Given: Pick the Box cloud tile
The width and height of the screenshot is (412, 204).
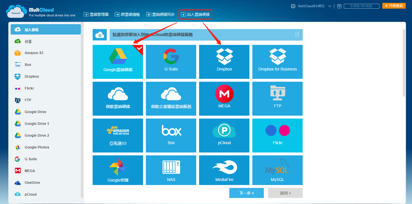Looking at the screenshot, I should point(171,136).
